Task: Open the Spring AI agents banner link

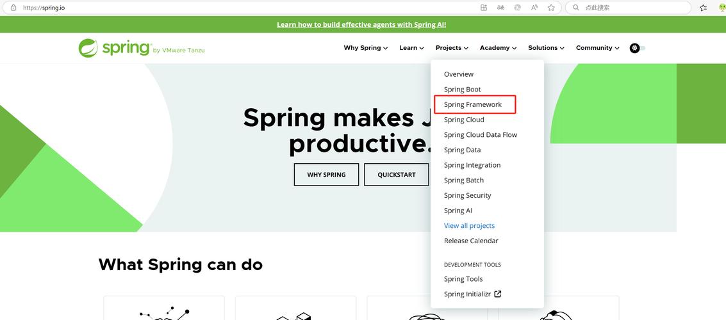Action: [x=361, y=24]
